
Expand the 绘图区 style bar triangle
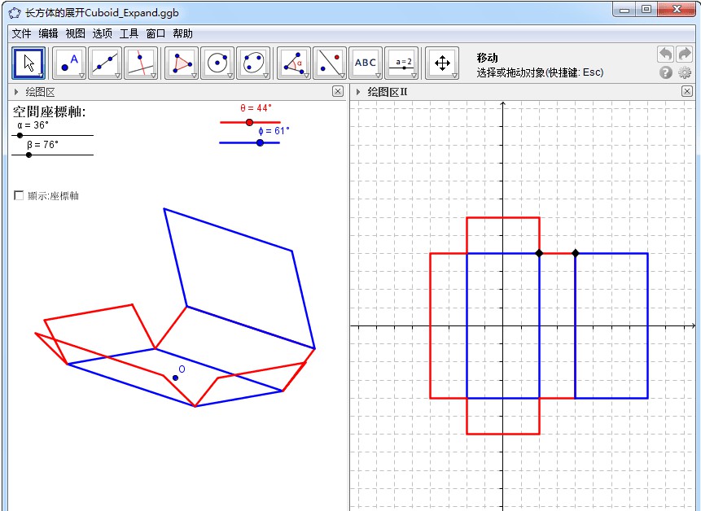[x=16, y=92]
